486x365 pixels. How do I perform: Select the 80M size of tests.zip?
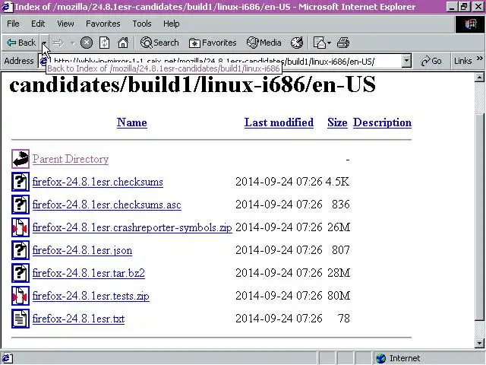pyautogui.click(x=339, y=296)
